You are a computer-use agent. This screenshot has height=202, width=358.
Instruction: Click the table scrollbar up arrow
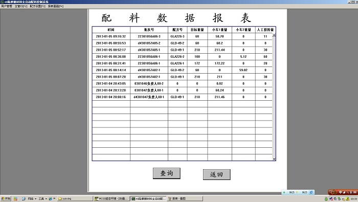(274, 35)
